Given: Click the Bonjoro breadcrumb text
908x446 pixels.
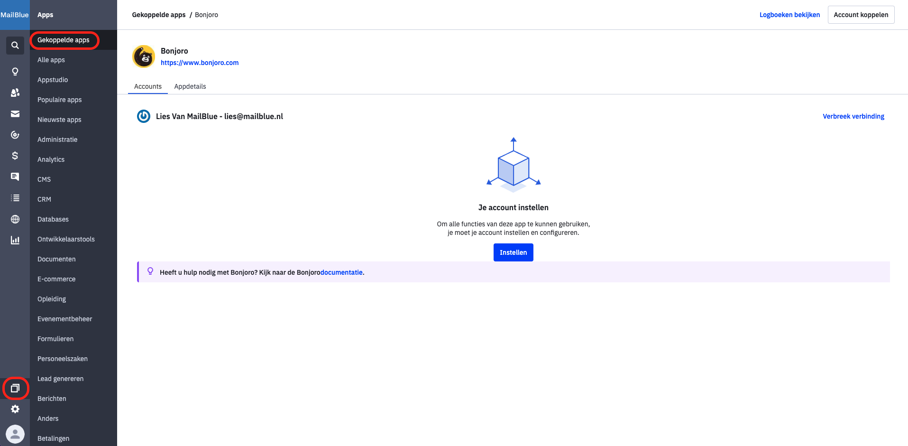Looking at the screenshot, I should (207, 15).
